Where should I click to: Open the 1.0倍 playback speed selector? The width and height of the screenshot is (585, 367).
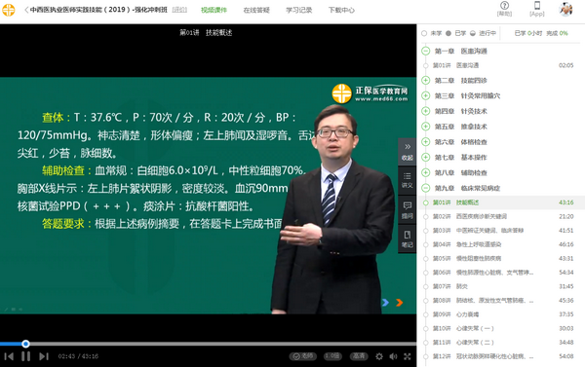coord(332,356)
